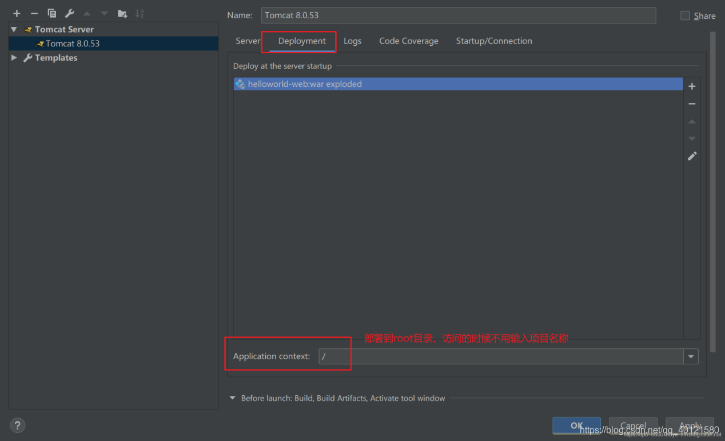This screenshot has height=441, width=725.
Task: Click the right-side vertical scrollbar
Action: coord(712,192)
